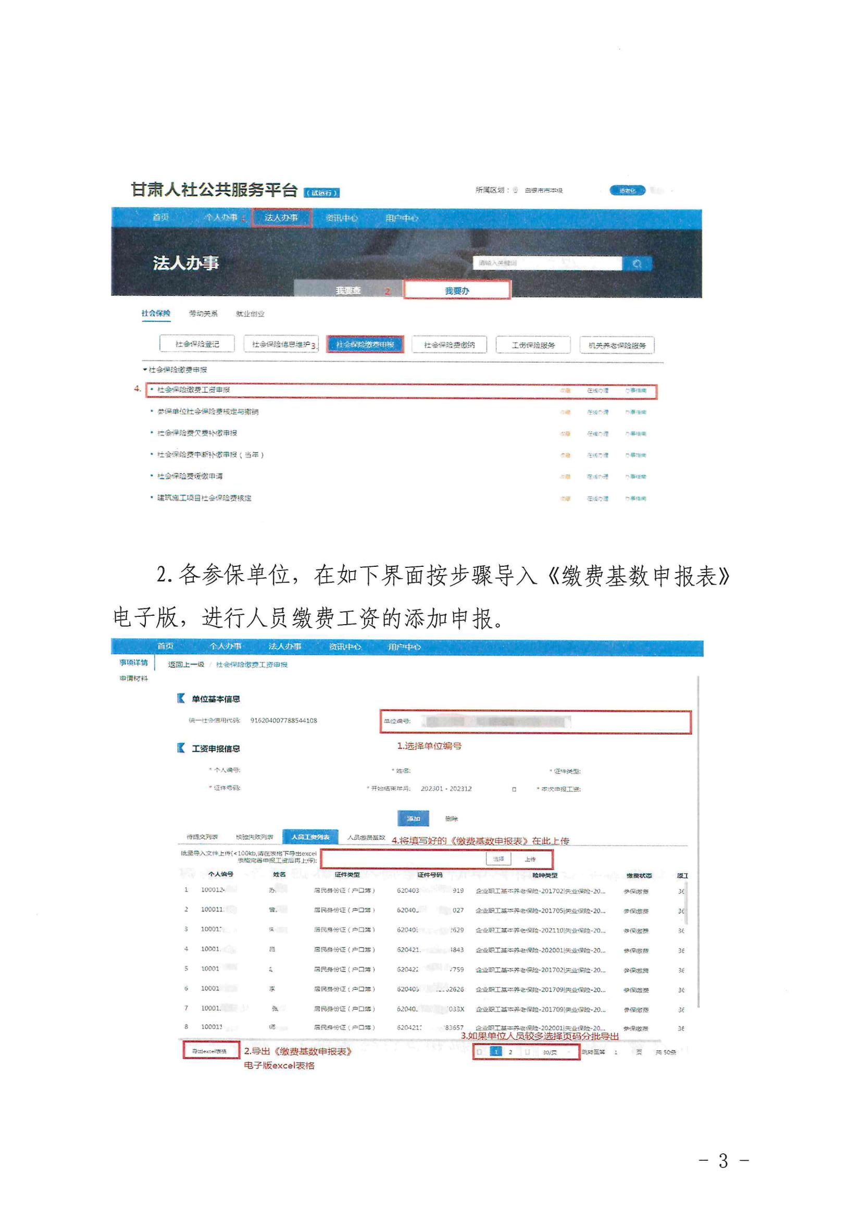Switch to the 校验失败列表 tab
Image resolution: width=861 pixels, height=1218 pixels.
[x=254, y=837]
